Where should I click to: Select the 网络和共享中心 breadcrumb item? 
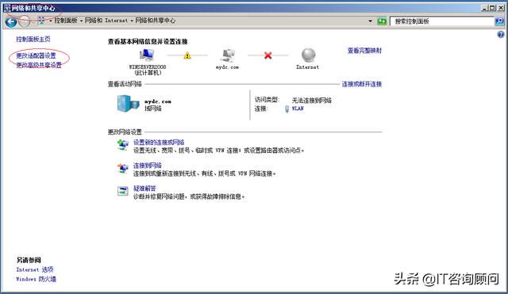click(x=156, y=21)
